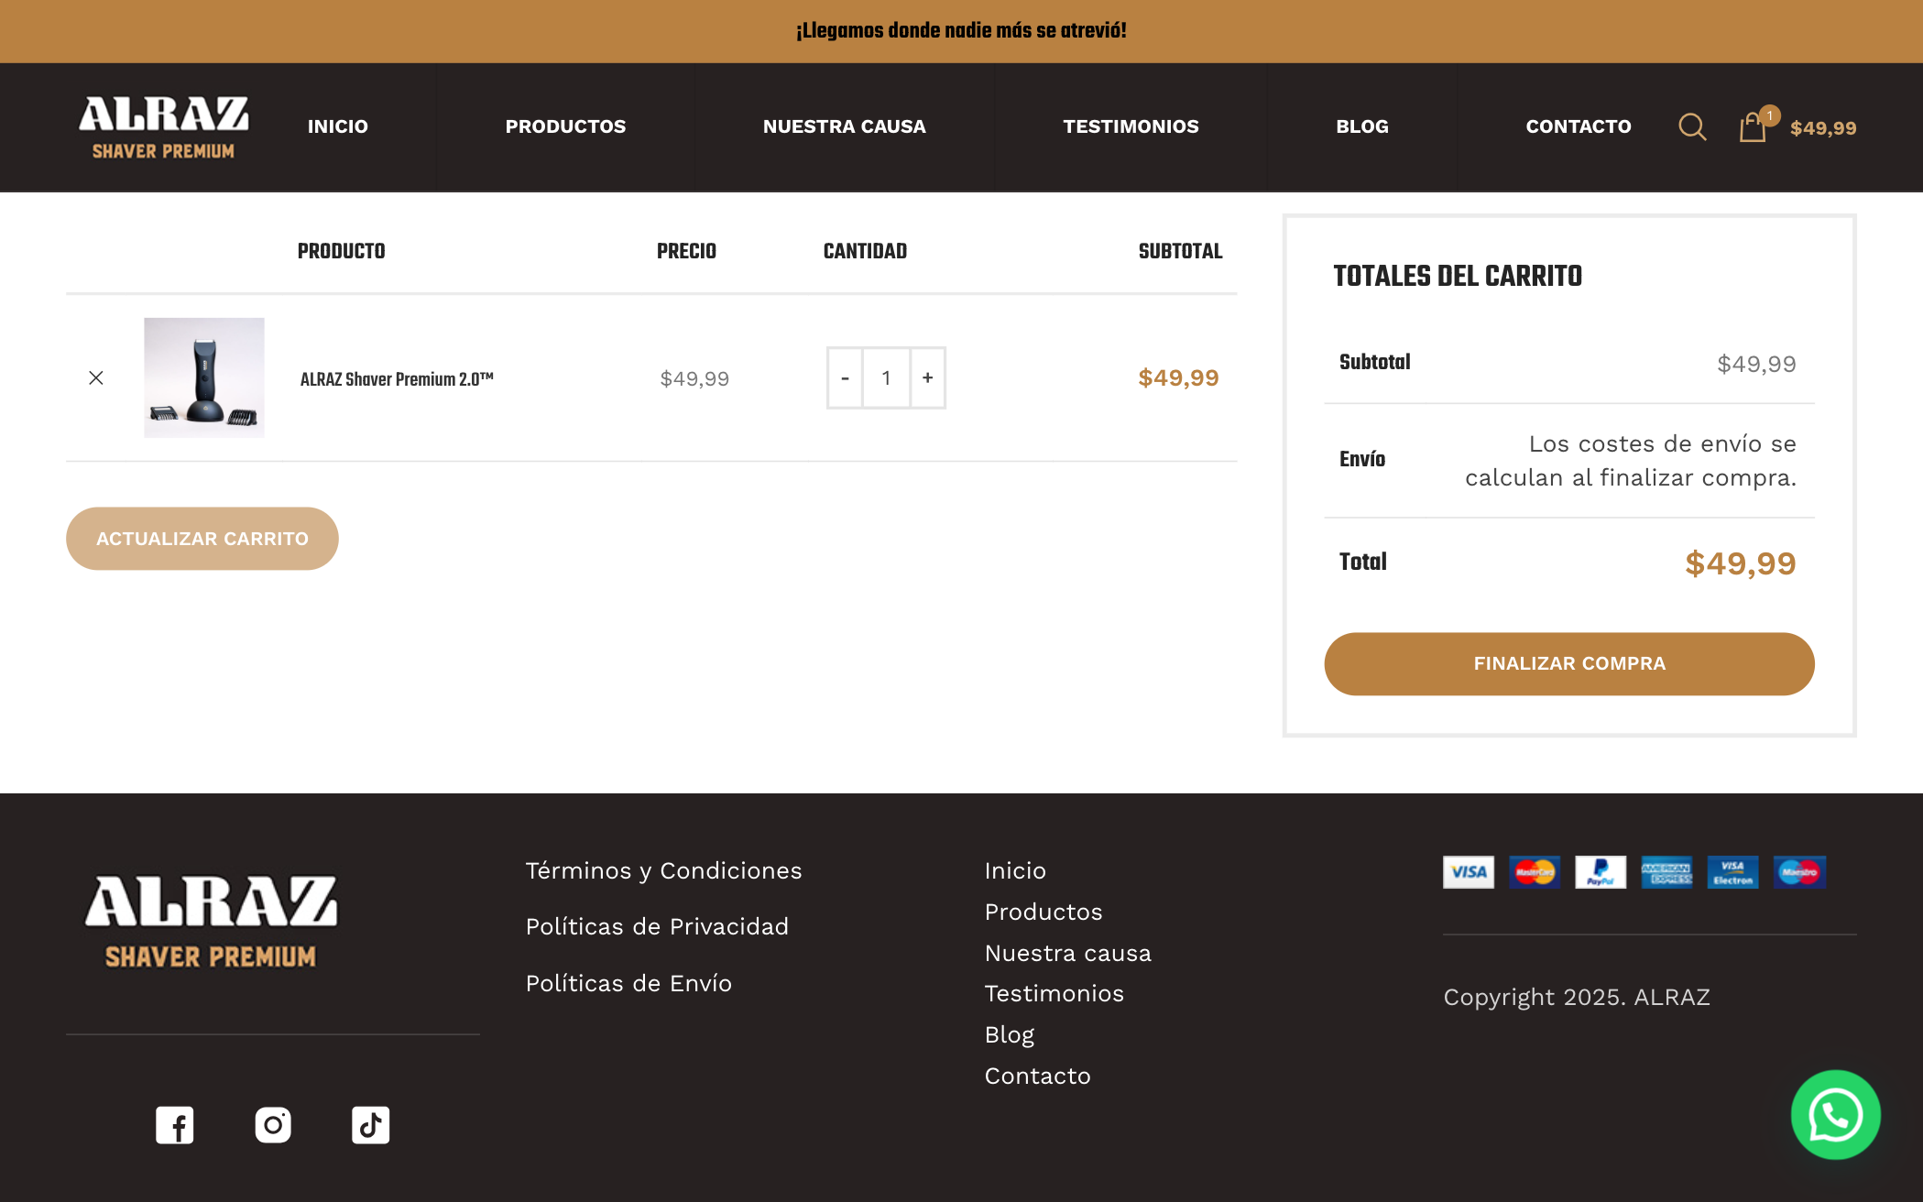Click the Maestro payment icon

(1799, 872)
